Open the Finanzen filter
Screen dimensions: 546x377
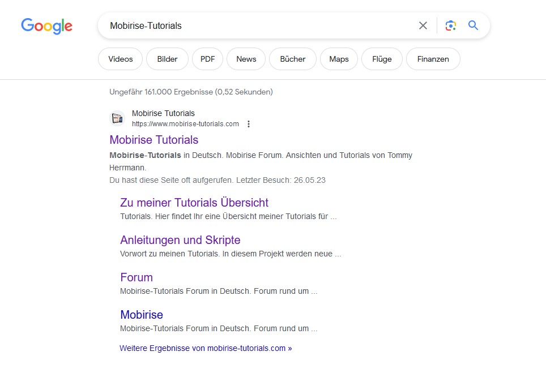[433, 59]
